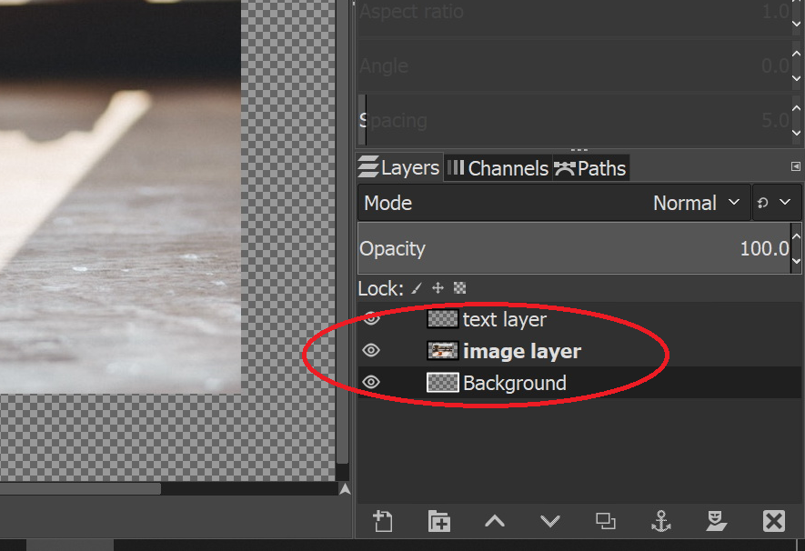Image resolution: width=805 pixels, height=551 pixels.
Task: Toggle the lock alpha channel icon
Action: 460,288
